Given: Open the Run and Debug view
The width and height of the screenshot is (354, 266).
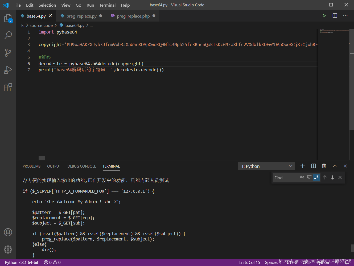Looking at the screenshot, I should coord(8,70).
